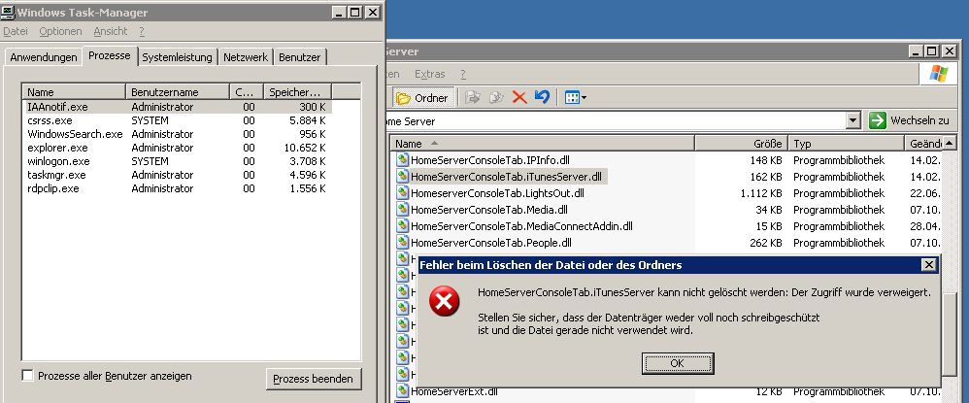Maximize the Windows Task-Manager window
Viewport: 969px width, 403px height.
pyautogui.click(x=354, y=13)
